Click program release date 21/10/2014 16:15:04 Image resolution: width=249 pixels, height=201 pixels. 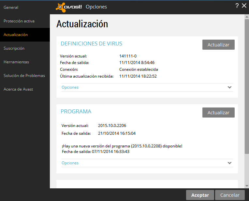click(117, 133)
